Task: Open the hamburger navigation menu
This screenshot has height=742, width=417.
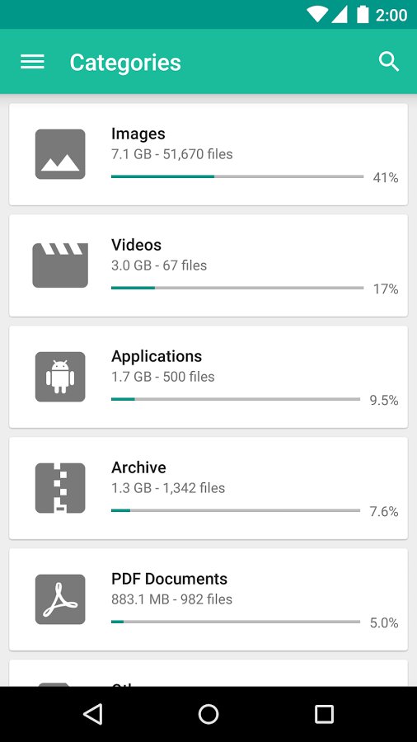Action: [x=32, y=62]
